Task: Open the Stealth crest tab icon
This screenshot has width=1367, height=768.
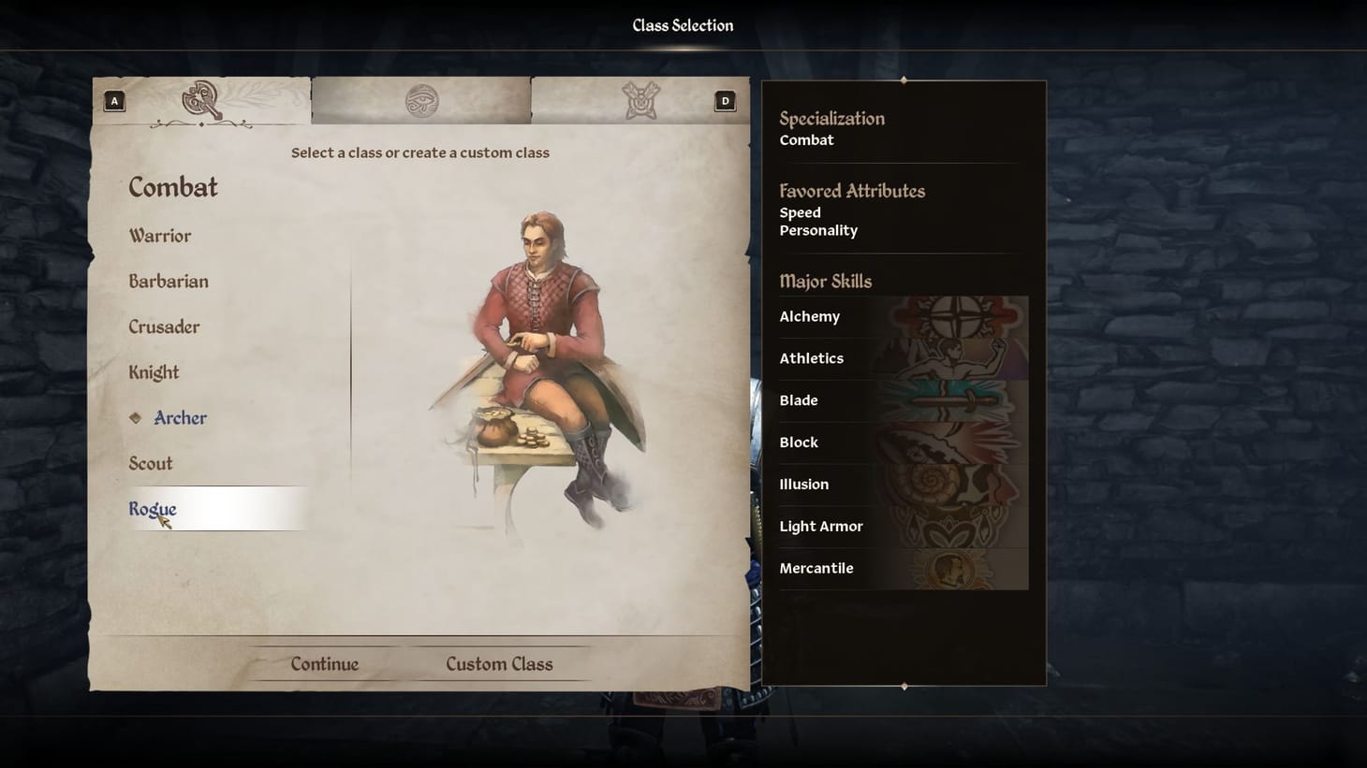Action: click(641, 100)
